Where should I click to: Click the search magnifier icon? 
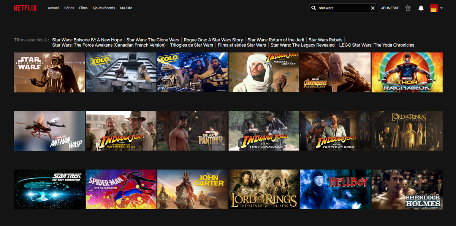click(x=313, y=8)
